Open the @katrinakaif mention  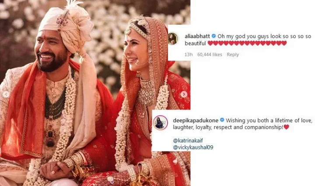pos(188,141)
